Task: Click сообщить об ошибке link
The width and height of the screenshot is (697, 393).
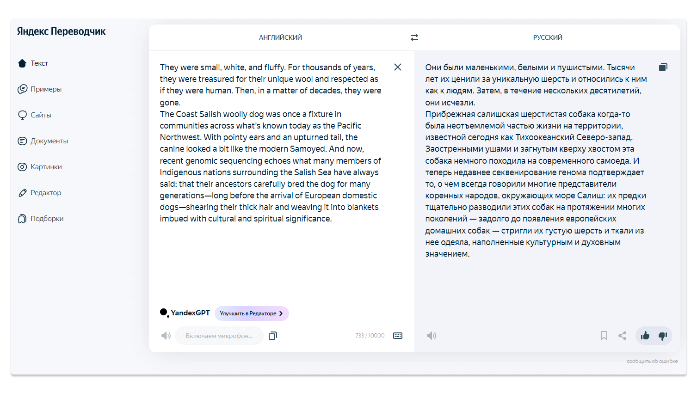Action: pos(652,361)
